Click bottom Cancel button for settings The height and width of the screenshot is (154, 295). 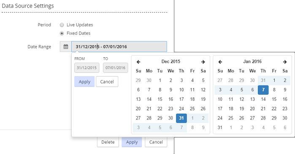pyautogui.click(x=156, y=142)
